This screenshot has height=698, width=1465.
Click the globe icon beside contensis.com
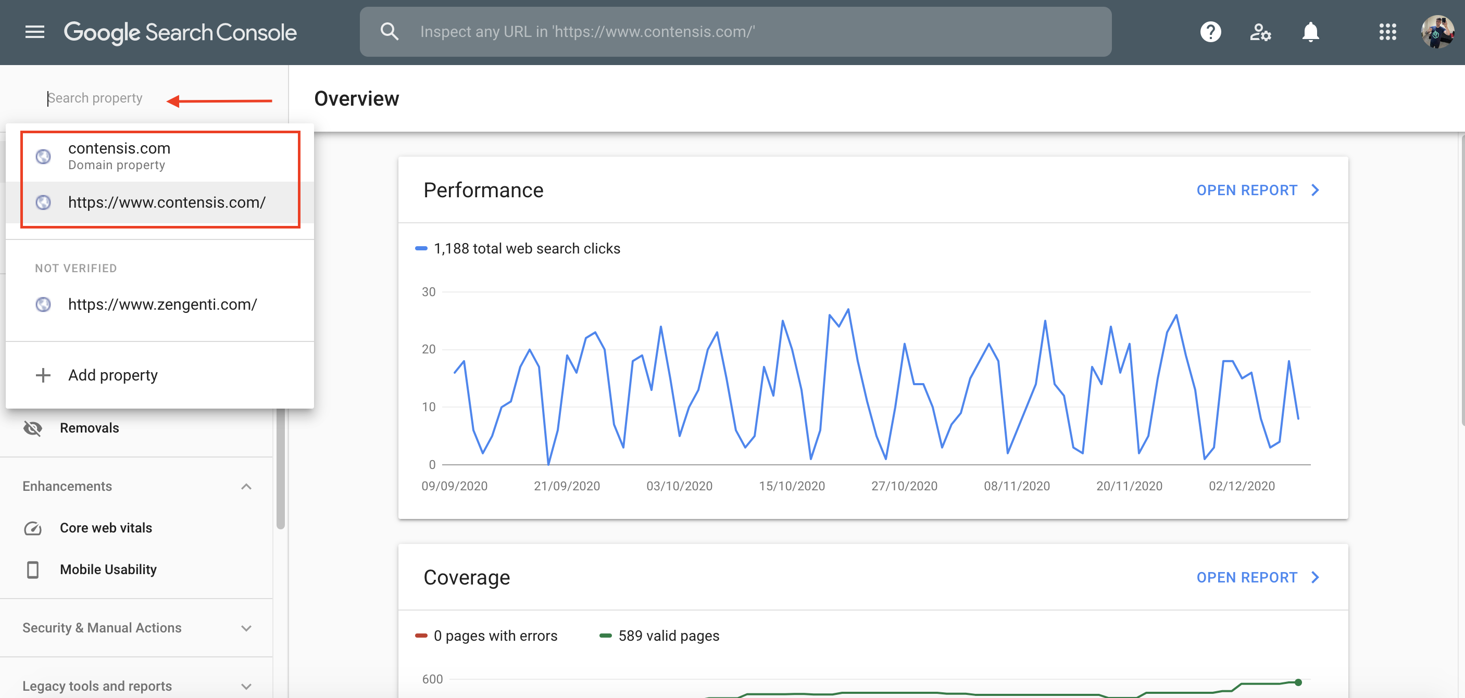tap(43, 156)
